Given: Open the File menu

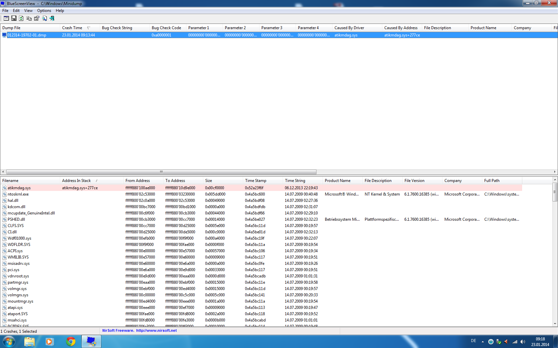Looking at the screenshot, I should (5, 11).
